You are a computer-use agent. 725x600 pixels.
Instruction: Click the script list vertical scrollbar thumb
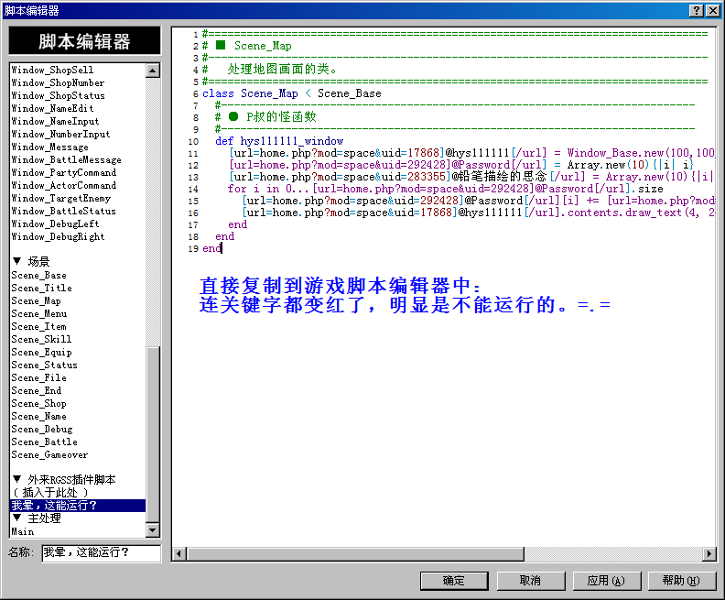153,434
